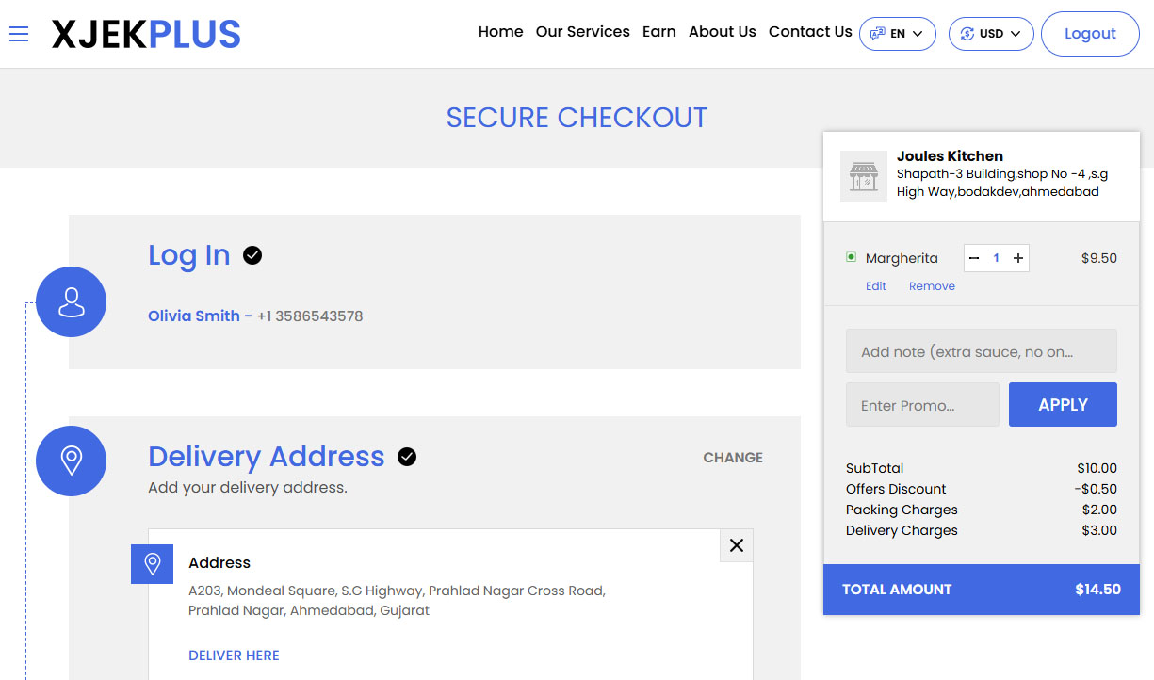This screenshot has width=1154, height=680.
Task: Click the DELIVER HERE link
Action: pyautogui.click(x=234, y=655)
